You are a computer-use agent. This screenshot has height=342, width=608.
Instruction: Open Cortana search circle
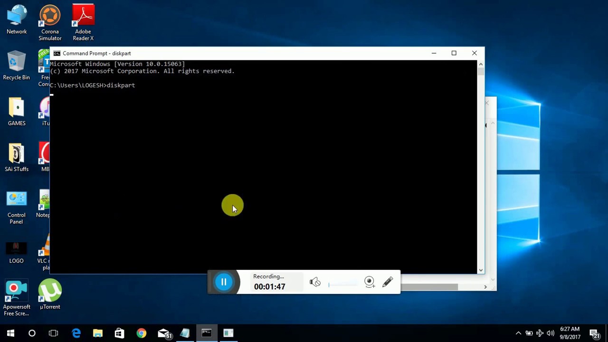32,333
